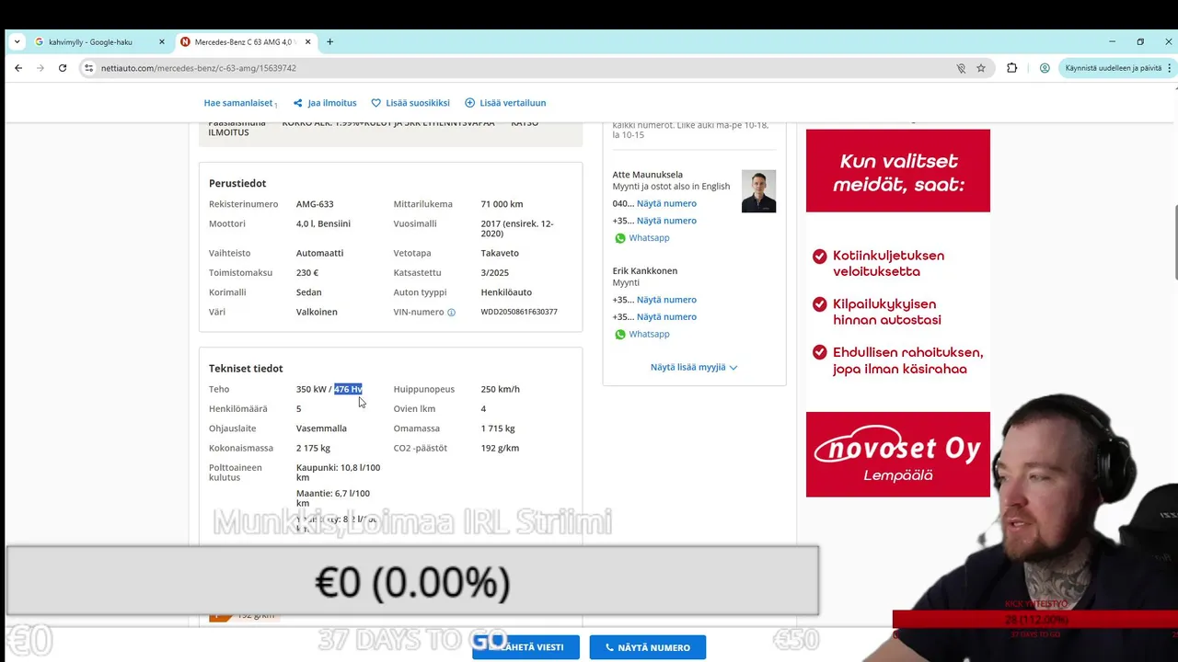Viewport: 1178px width, 662px height.
Task: Click the Perustiedot section heading
Action: pos(237,183)
